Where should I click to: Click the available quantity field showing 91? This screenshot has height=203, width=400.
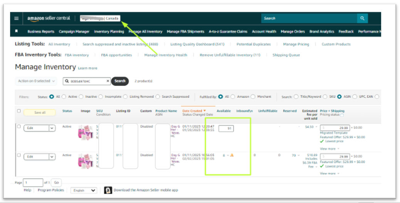tap(226, 128)
